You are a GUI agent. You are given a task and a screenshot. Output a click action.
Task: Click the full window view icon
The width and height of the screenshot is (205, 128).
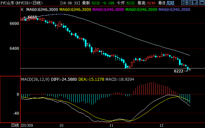pyautogui.click(x=202, y=3)
